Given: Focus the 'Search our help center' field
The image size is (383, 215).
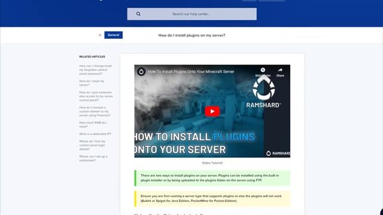Looking at the screenshot, I should point(191,14).
